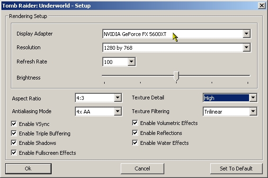Toggle Enable Fullscreen Effects checkbox

pos(14,152)
